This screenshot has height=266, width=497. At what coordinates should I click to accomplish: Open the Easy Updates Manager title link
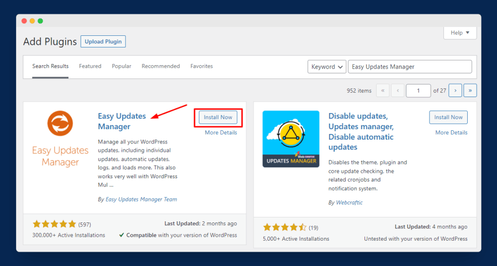click(x=122, y=121)
